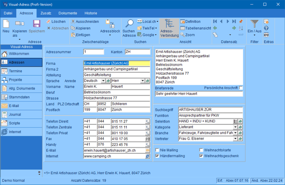This screenshot has width=285, height=185.
Task: Open the Suchen Adresse magnifier
Action: point(129,28)
